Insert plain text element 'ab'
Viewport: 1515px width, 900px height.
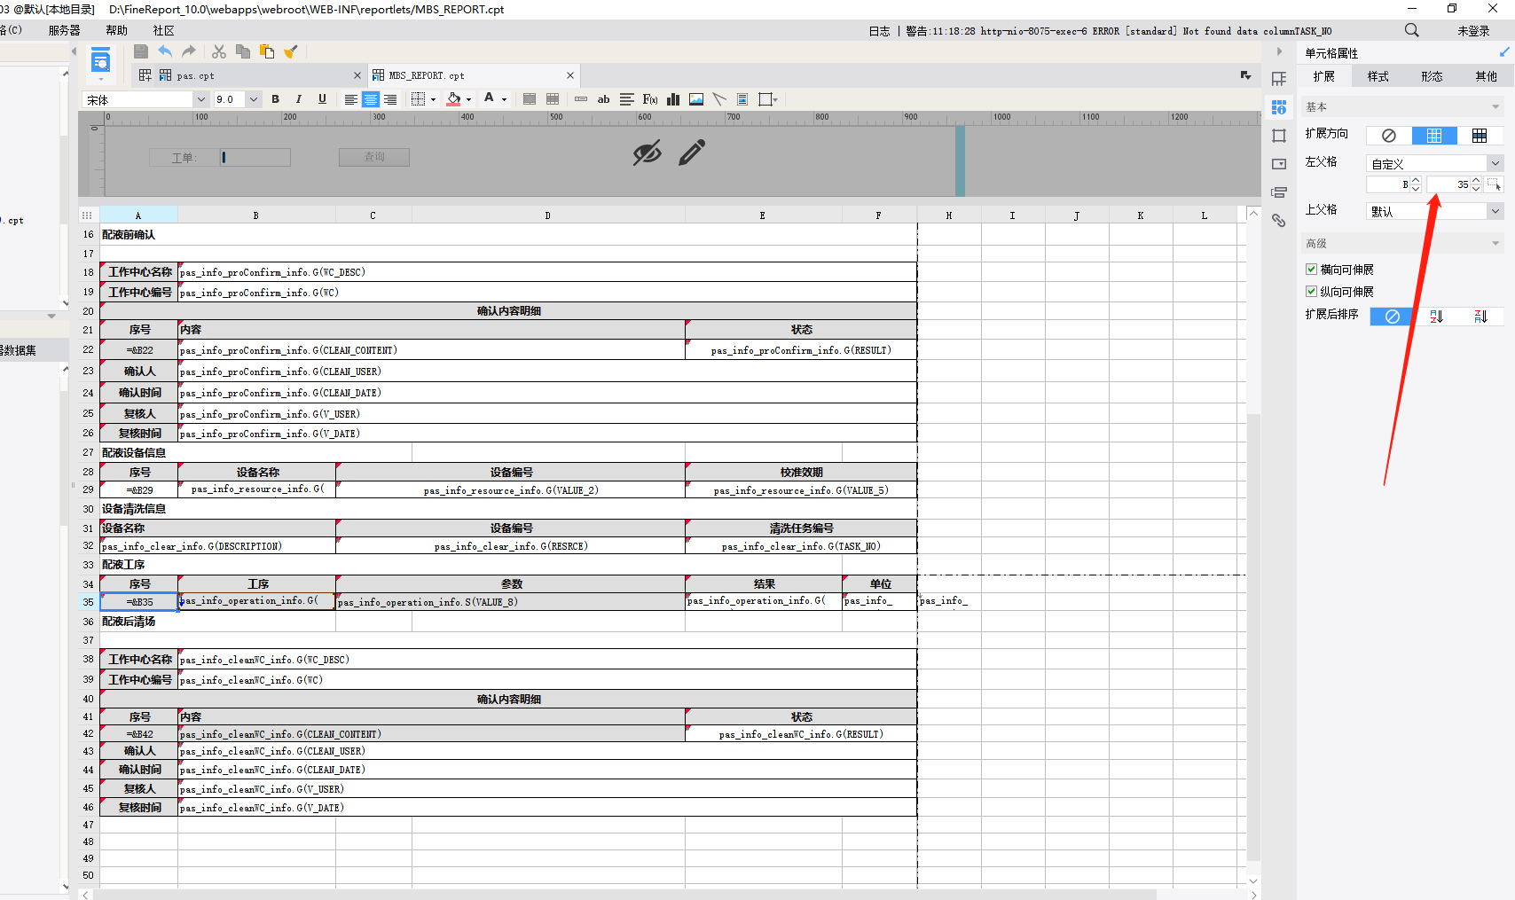click(604, 99)
